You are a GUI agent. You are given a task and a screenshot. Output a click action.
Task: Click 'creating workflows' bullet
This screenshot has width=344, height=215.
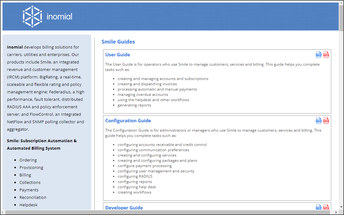(134, 192)
